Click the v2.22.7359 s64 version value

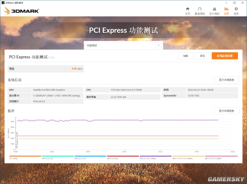tap(118, 97)
